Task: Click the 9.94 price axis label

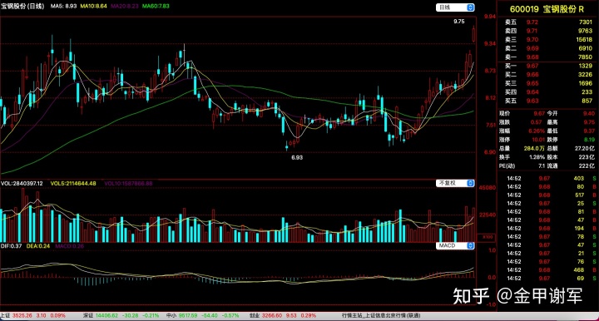Action: 490,17
